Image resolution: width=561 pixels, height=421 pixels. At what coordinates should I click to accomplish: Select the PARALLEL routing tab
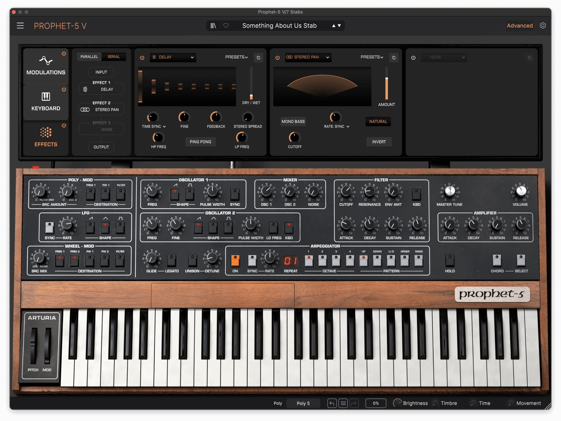[89, 57]
